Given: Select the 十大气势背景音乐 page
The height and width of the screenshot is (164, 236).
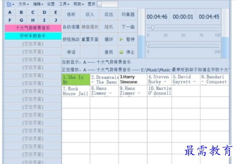Looking at the screenshot, I should coord(33,28).
